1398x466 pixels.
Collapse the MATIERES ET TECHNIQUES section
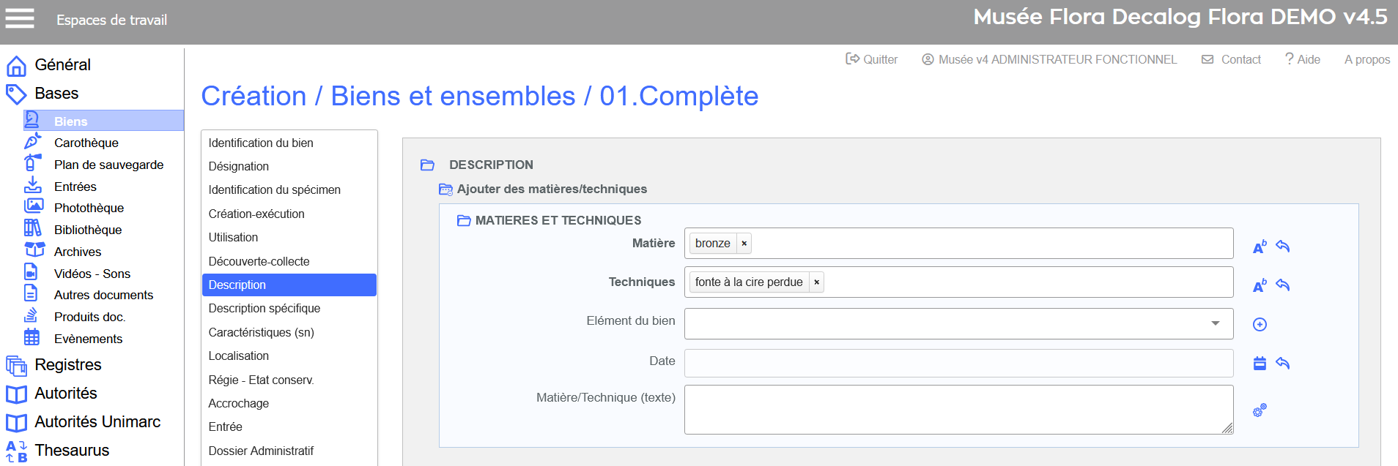tap(464, 220)
